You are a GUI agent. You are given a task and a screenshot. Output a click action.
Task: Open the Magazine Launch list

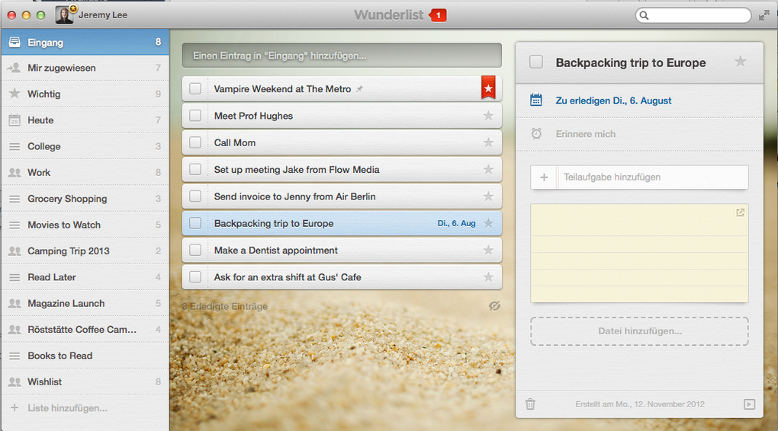(85, 303)
